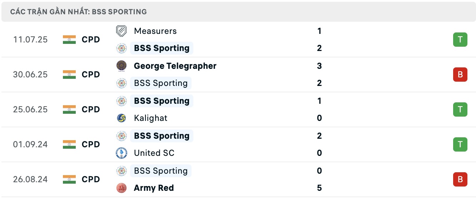Click India flag icon for 30.06.25 match
Screen dimensions: 476x199
click(69, 75)
